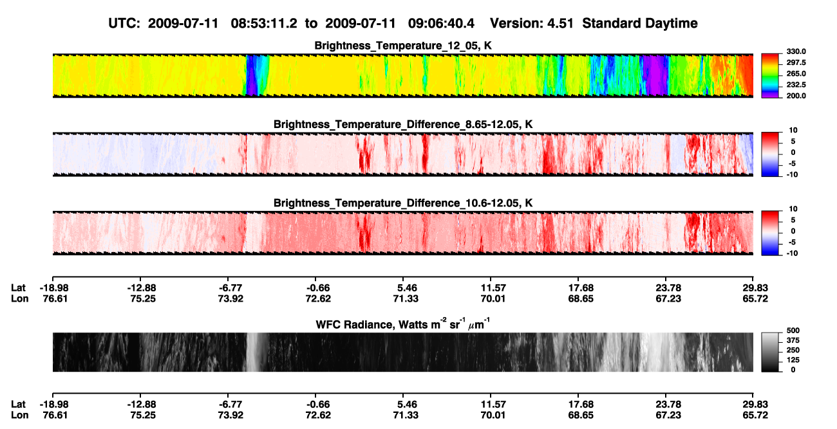Click latitude '-12.88' under the 10.6-12.05 panel
Screen dimensions: 837x429
(x=142, y=288)
